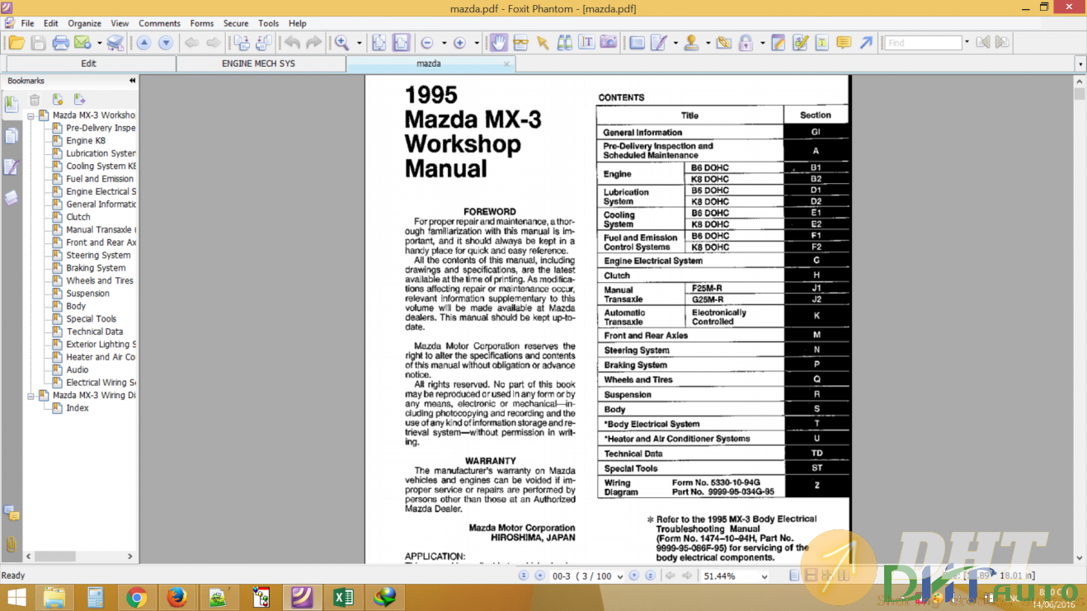The image size is (1087, 611).
Task: Open the Clutch bookmark
Action: 78,217
